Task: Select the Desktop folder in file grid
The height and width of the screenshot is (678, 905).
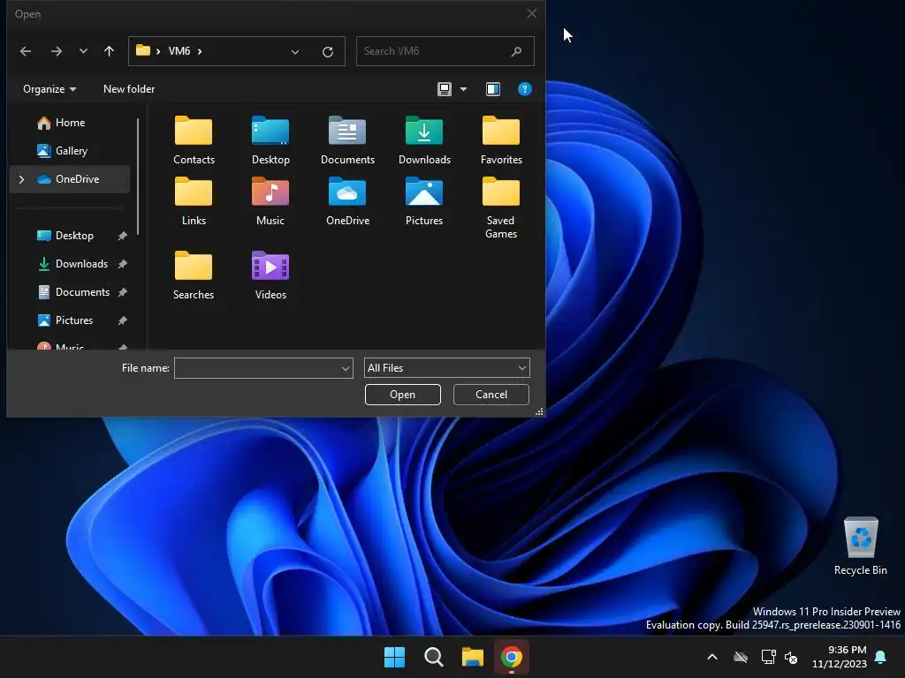Action: (x=270, y=140)
